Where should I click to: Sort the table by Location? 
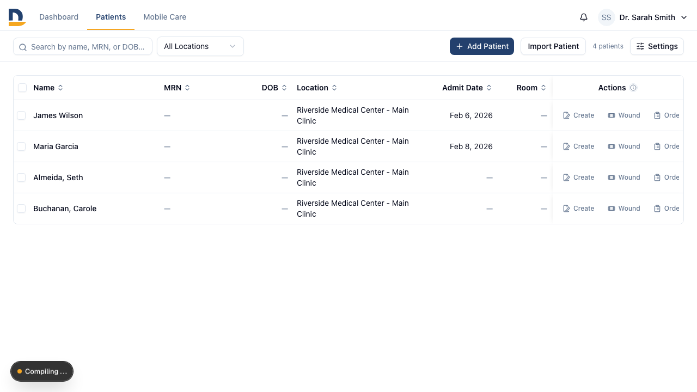coord(317,88)
